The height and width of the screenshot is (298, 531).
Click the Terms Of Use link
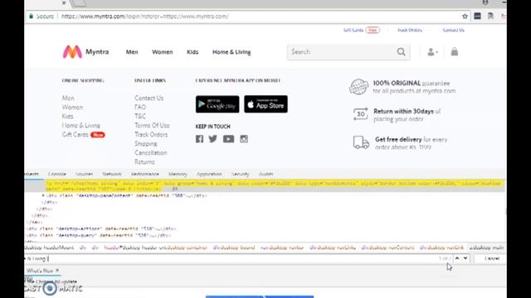coord(152,125)
